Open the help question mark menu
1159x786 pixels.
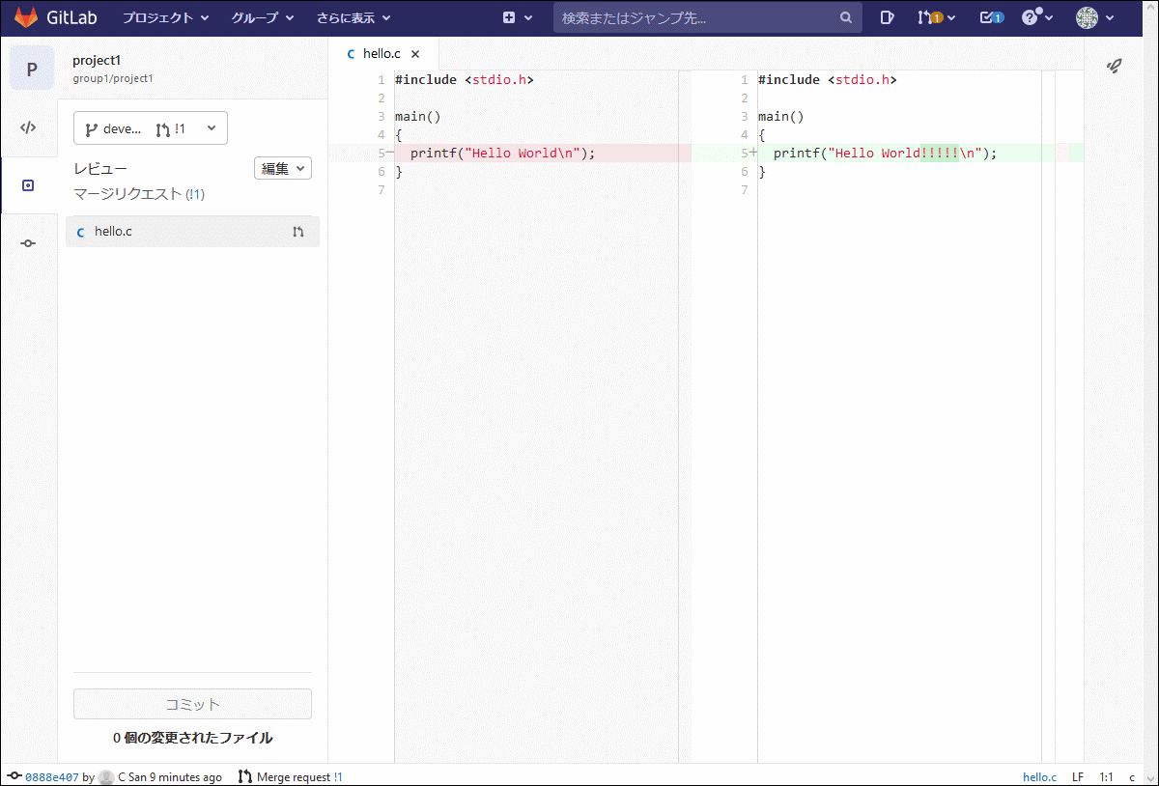tap(1037, 17)
